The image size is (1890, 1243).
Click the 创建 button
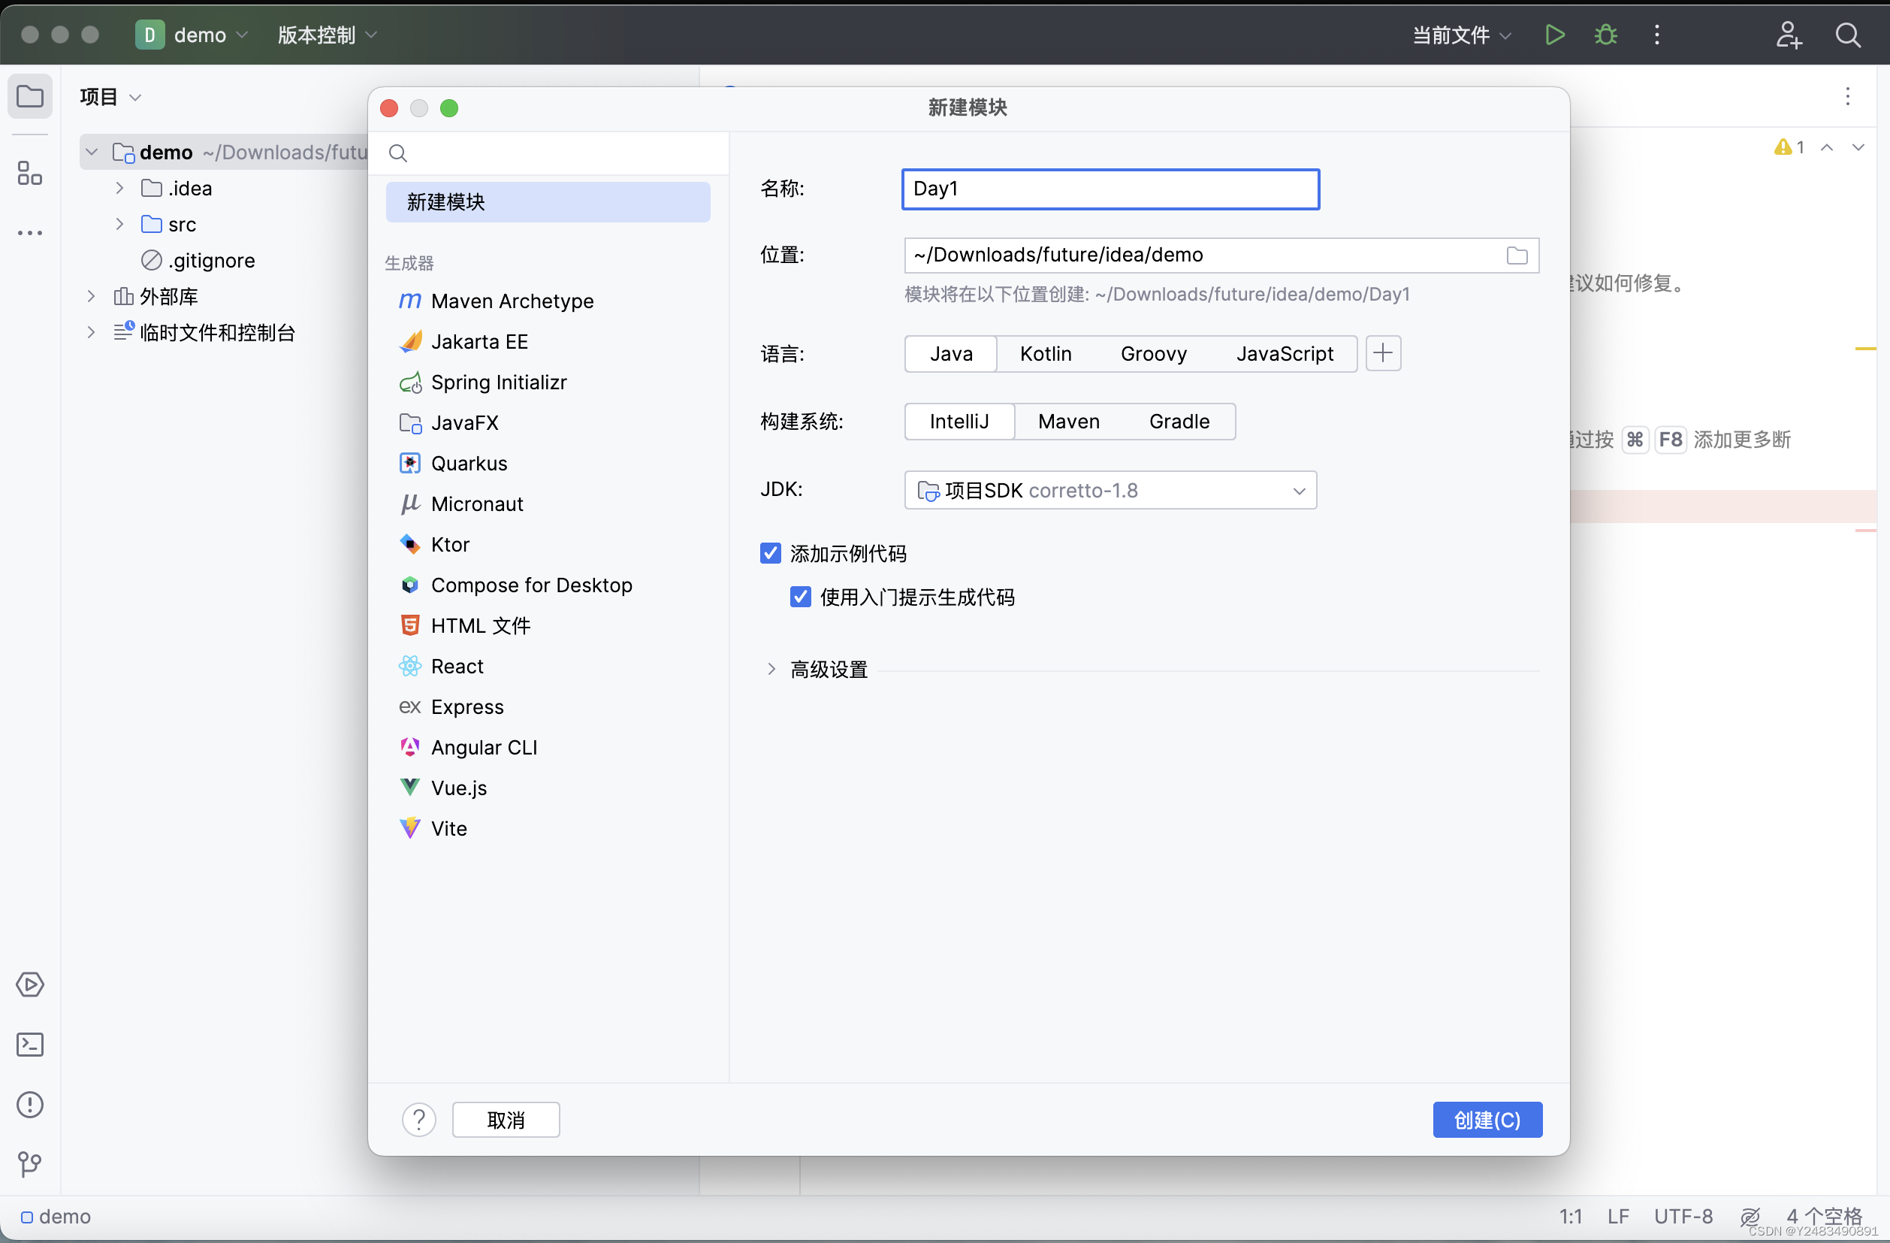1487,1119
